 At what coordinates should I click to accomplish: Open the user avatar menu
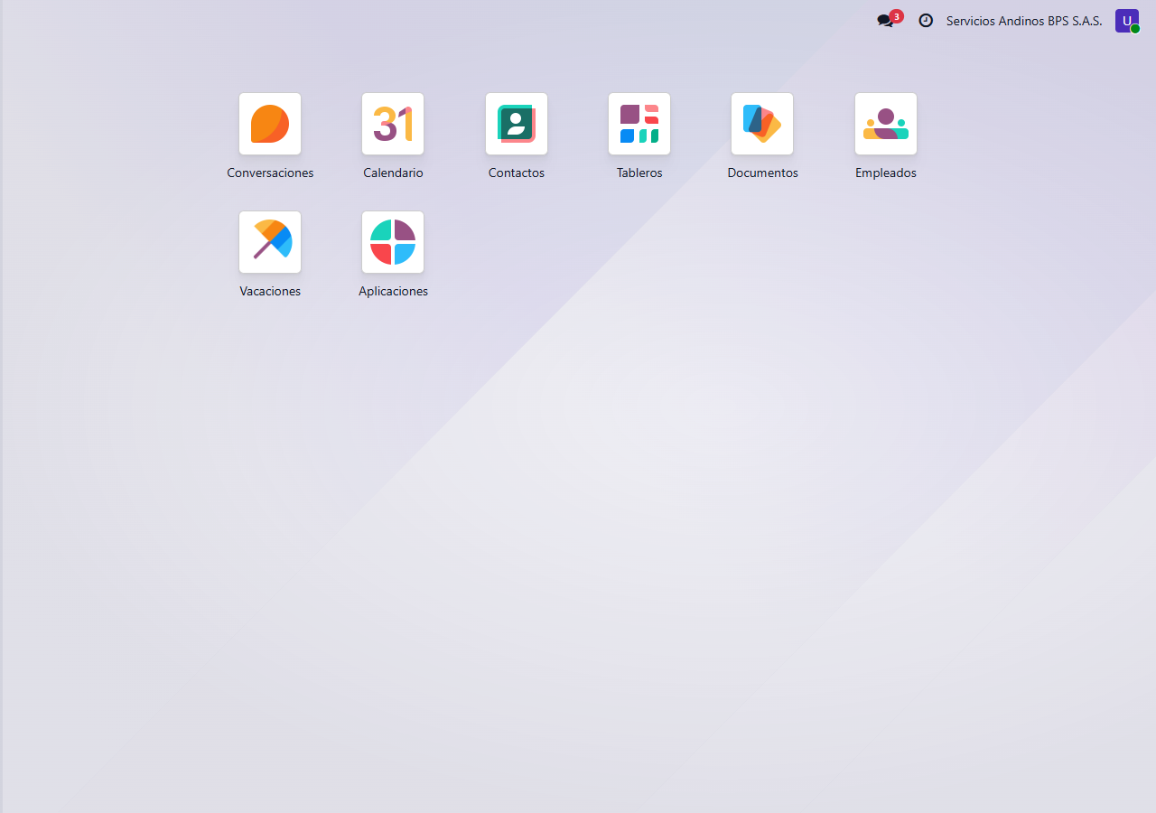(1127, 21)
